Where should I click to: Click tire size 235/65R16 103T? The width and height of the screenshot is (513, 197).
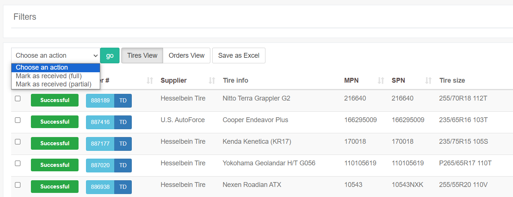463,120
